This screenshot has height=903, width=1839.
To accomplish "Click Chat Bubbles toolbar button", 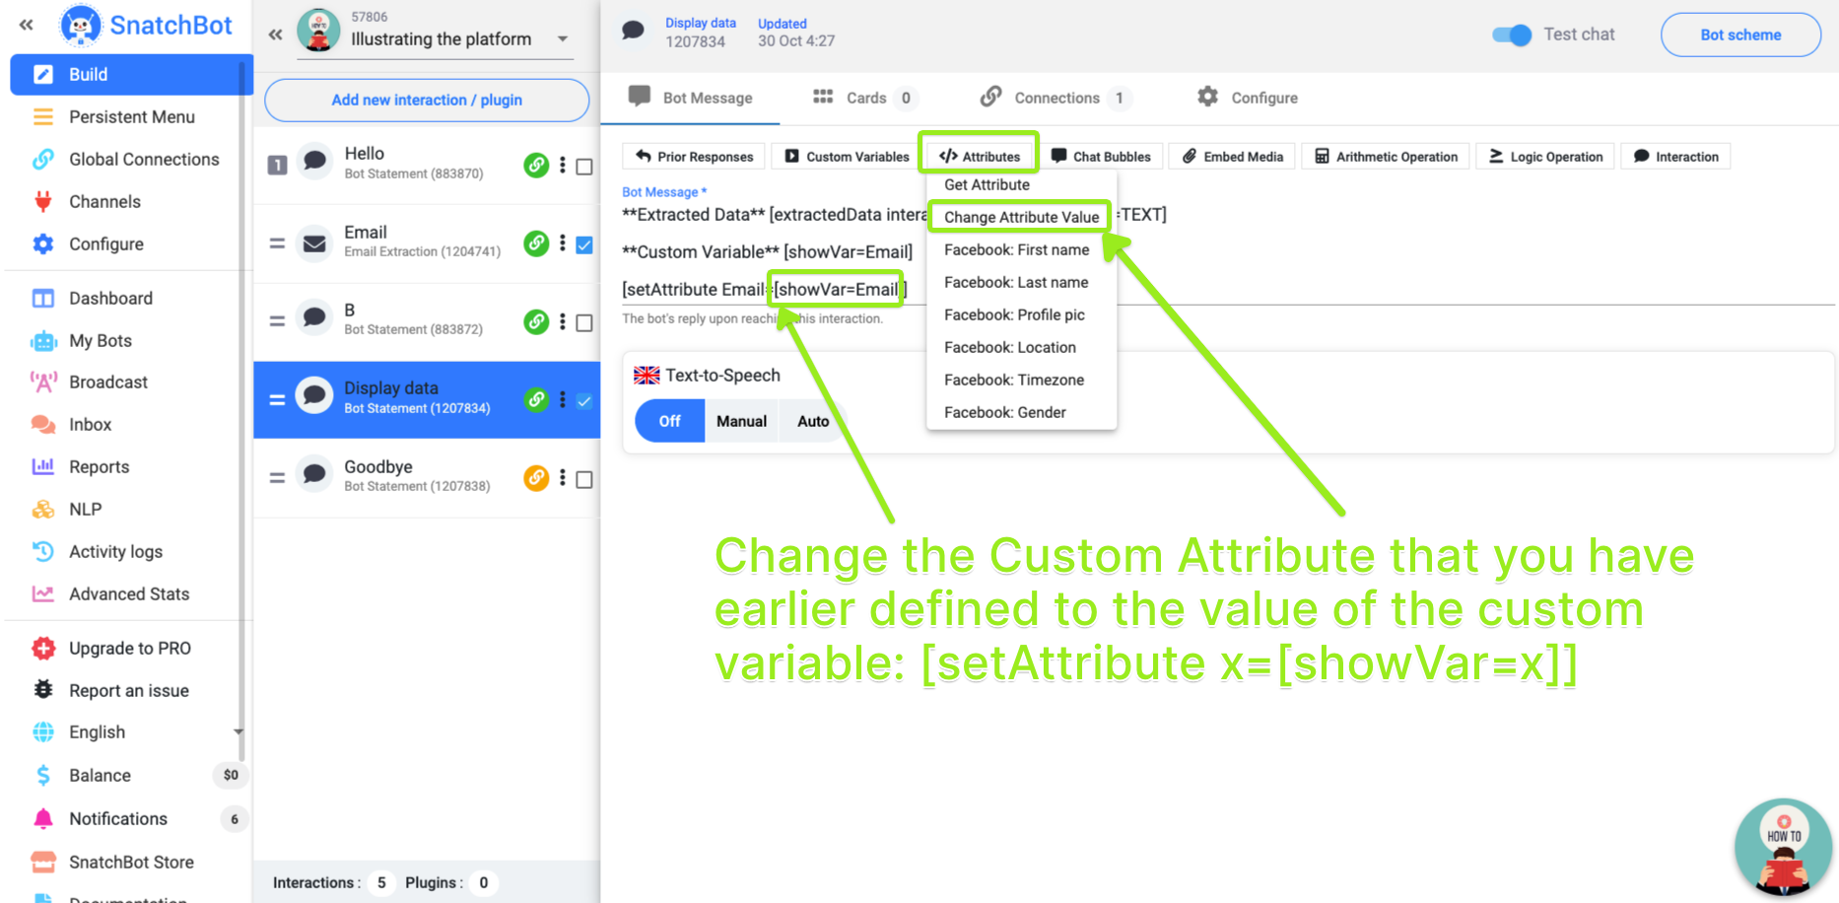I will [1101, 157].
